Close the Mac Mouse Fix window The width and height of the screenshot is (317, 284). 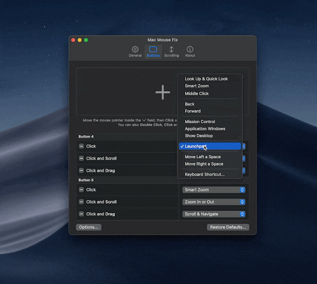[73, 40]
